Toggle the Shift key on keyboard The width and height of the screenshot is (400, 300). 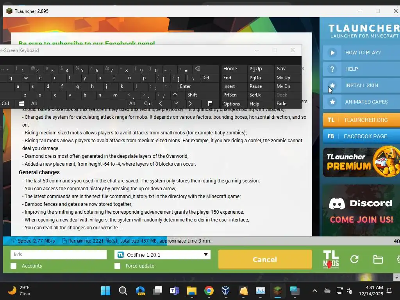click(x=192, y=95)
